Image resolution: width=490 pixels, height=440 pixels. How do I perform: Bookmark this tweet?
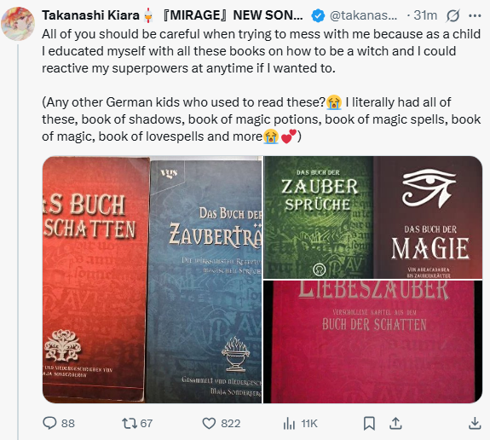click(369, 424)
